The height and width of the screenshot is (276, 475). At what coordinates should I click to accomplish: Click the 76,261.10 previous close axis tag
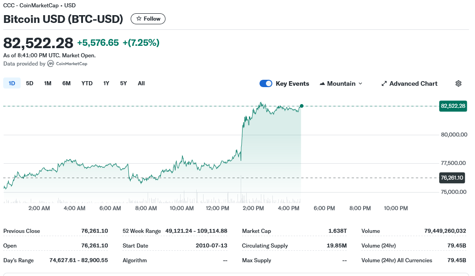coord(452,178)
